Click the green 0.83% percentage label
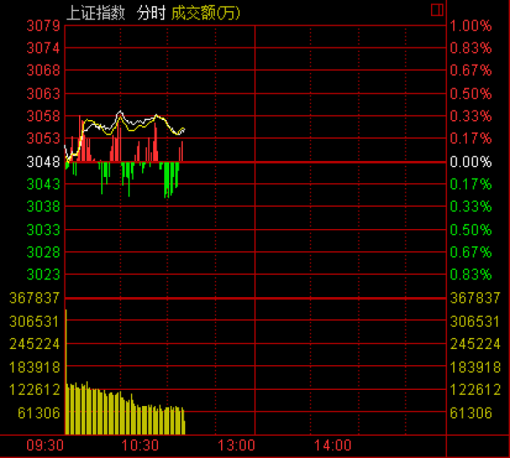 pos(471,275)
